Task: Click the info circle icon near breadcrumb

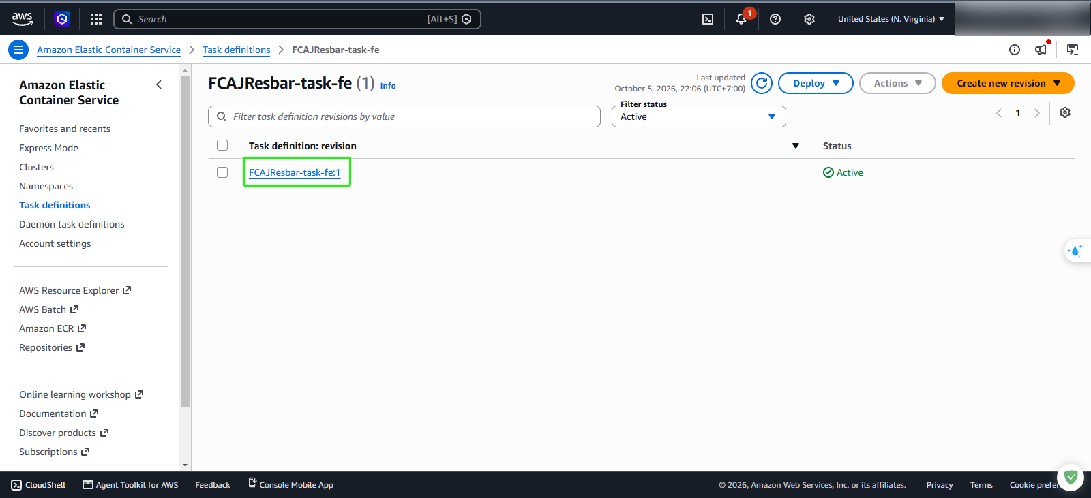Action: coord(1015,50)
